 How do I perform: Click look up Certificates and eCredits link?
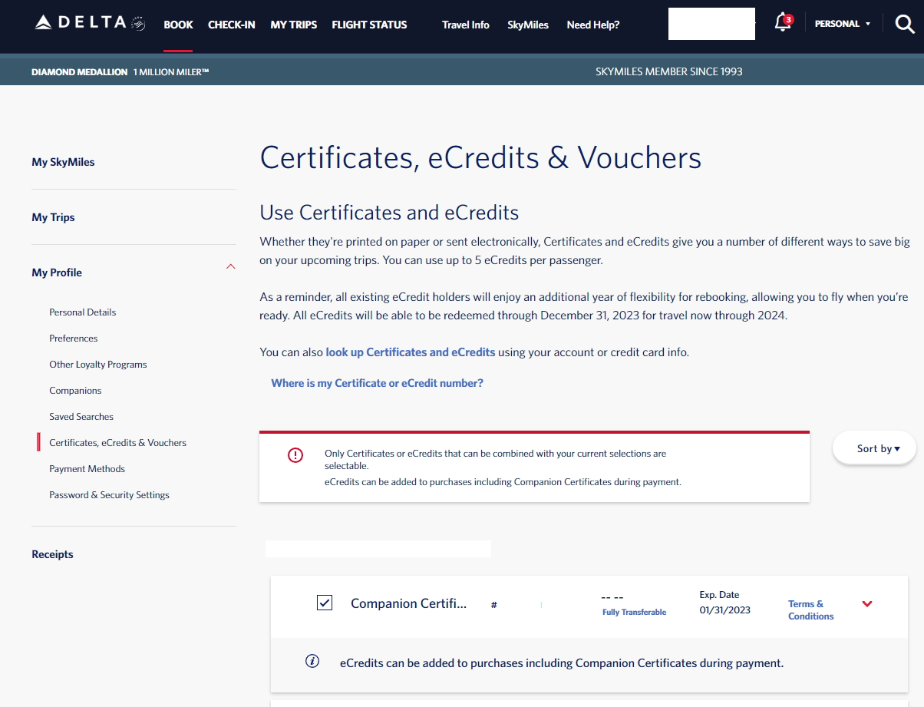coord(410,352)
